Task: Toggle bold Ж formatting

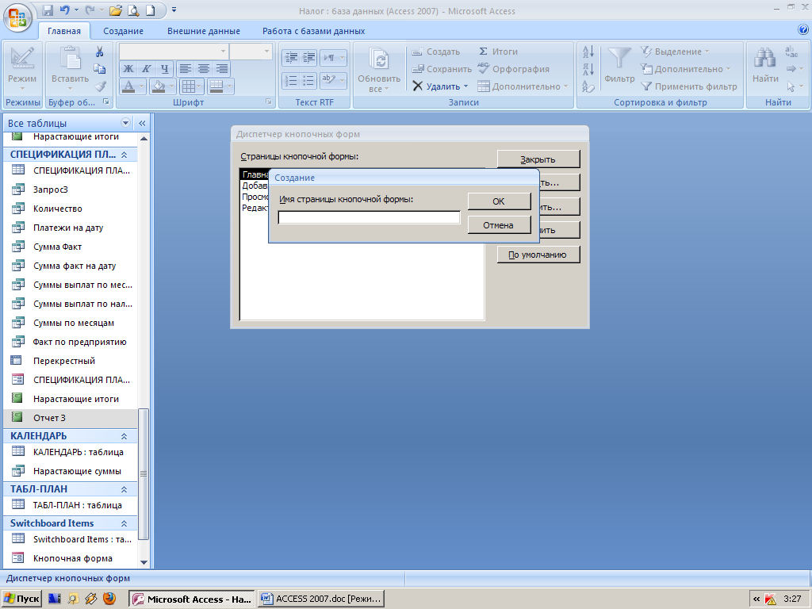Action: click(128, 68)
